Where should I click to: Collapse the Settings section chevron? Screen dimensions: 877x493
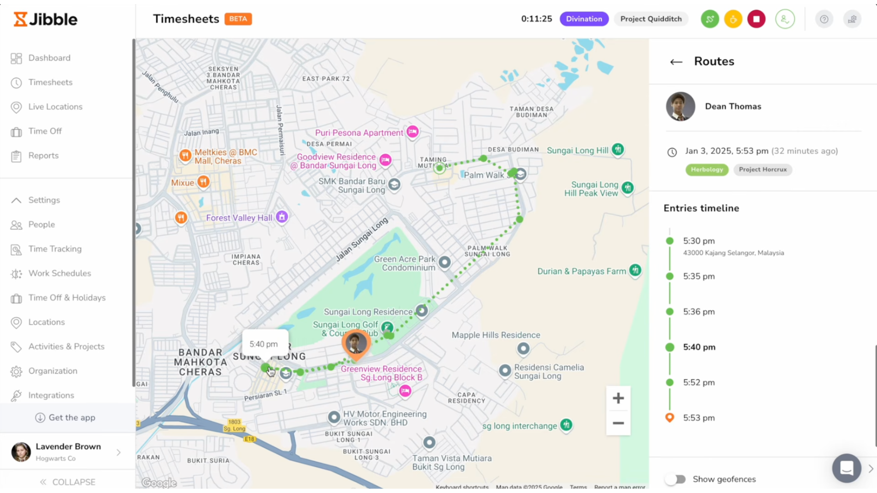16,200
